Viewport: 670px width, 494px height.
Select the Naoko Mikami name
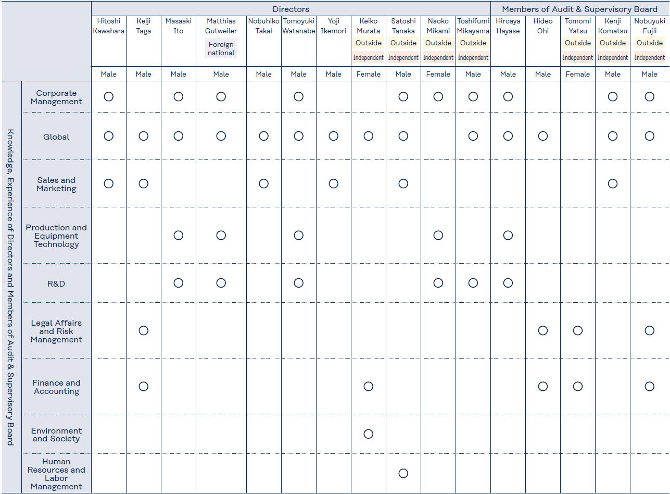[x=438, y=26]
